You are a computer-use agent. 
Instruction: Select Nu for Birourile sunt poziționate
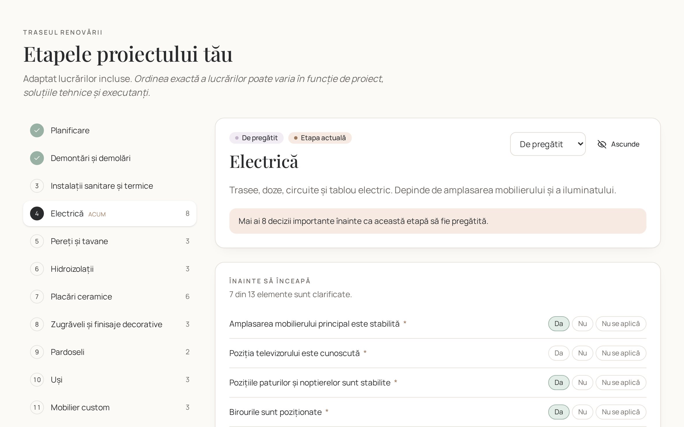point(582,412)
